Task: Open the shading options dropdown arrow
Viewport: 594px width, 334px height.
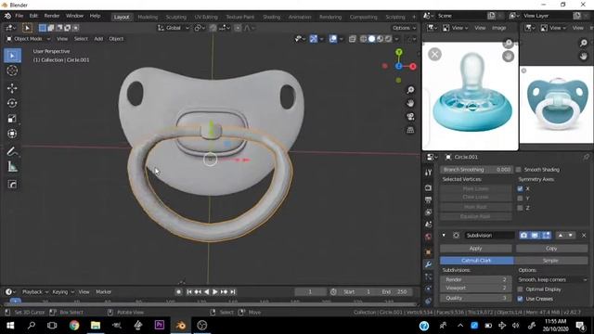Action: pos(396,39)
